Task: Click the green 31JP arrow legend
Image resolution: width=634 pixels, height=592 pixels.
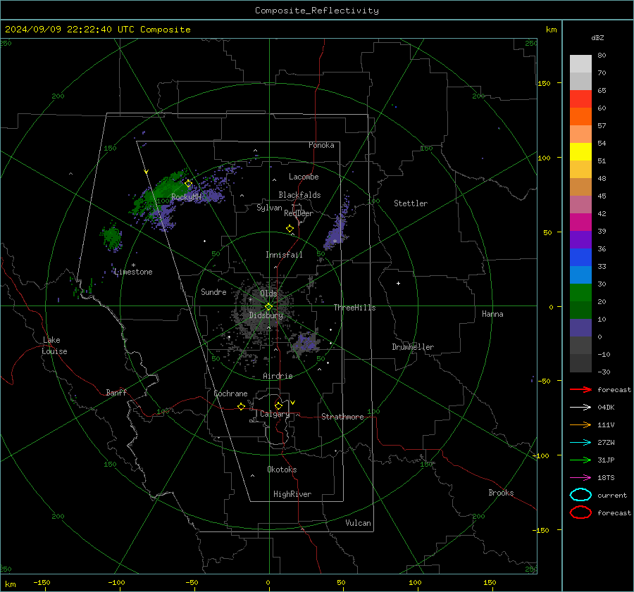Action: click(x=580, y=460)
